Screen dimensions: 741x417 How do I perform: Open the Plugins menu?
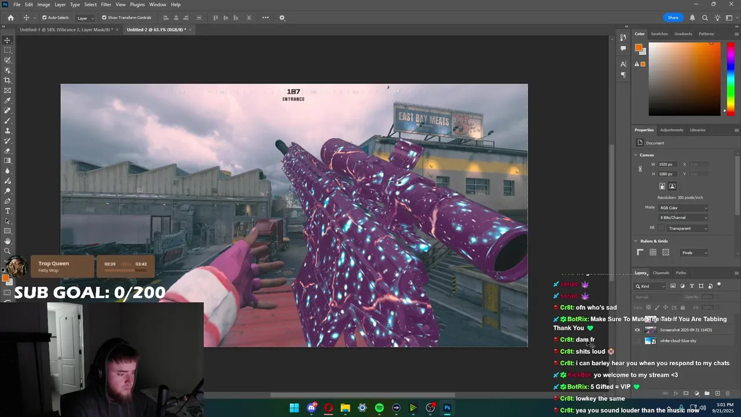pos(137,5)
